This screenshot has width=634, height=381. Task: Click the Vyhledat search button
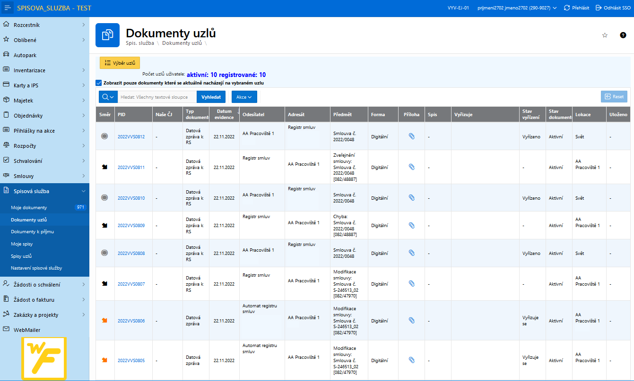[x=211, y=97]
